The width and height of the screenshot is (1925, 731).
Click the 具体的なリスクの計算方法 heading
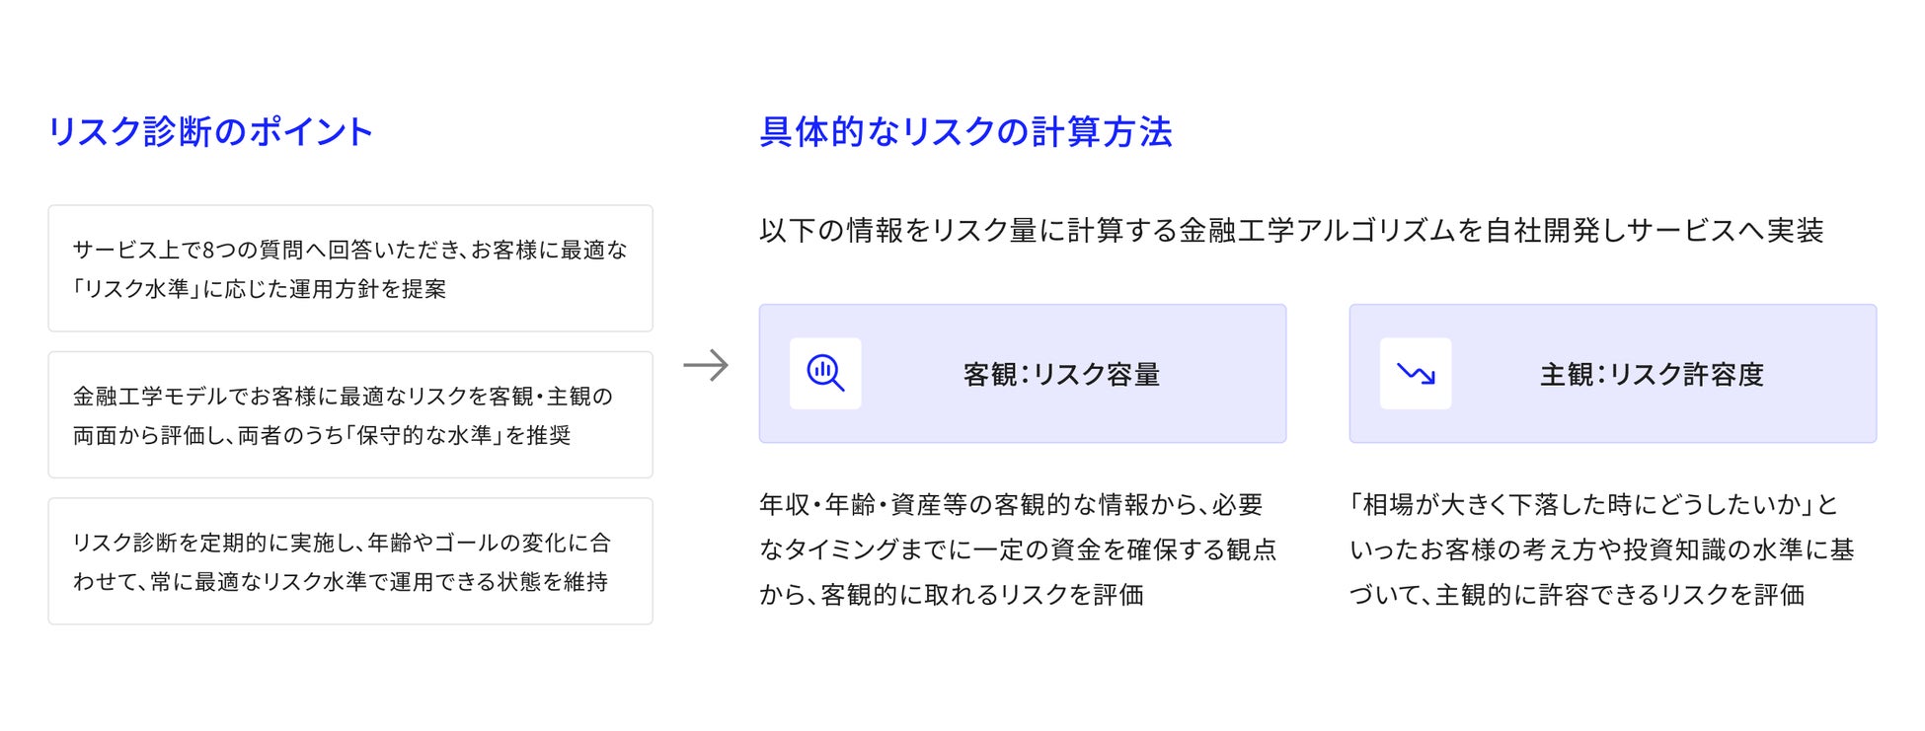pos(965,132)
